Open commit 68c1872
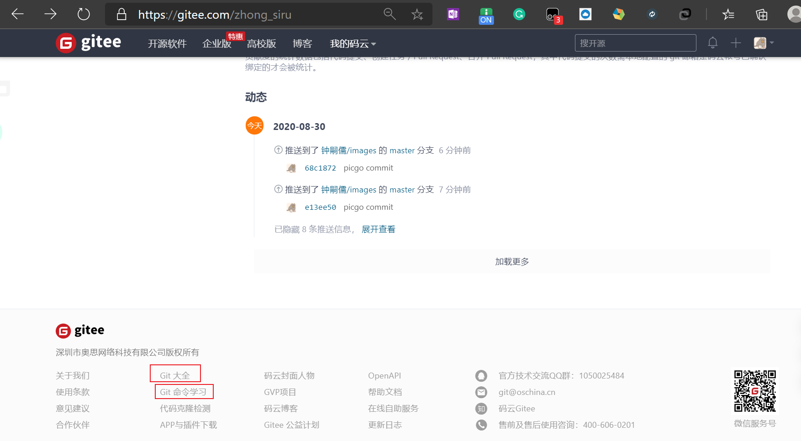801x441 pixels. click(320, 168)
